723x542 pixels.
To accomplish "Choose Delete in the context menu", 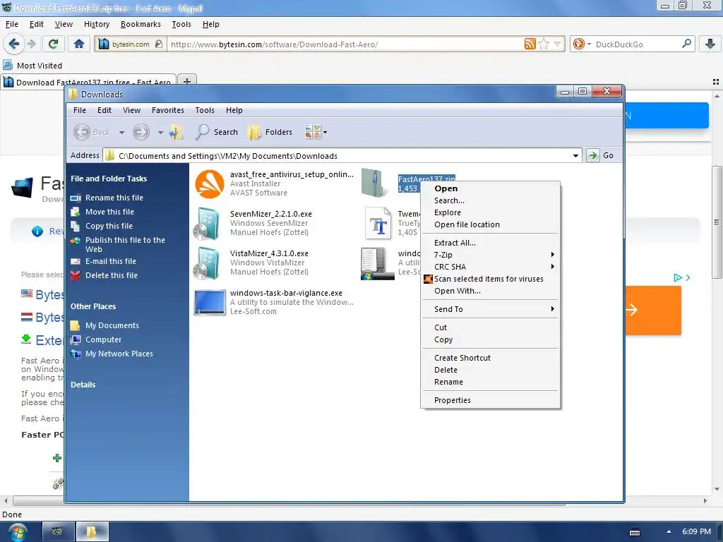I will [491, 370].
